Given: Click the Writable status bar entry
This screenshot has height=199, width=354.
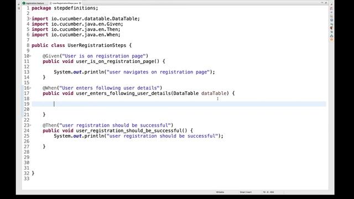Looking at the screenshot, I should tap(220, 192).
